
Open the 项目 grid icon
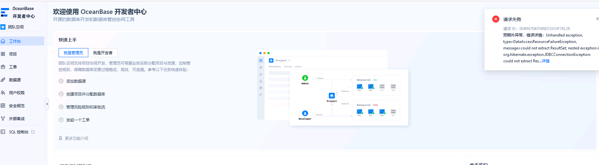(3, 54)
